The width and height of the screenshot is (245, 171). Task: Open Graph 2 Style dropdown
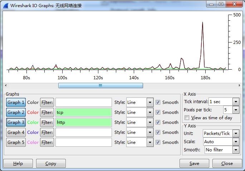tap(150, 112)
